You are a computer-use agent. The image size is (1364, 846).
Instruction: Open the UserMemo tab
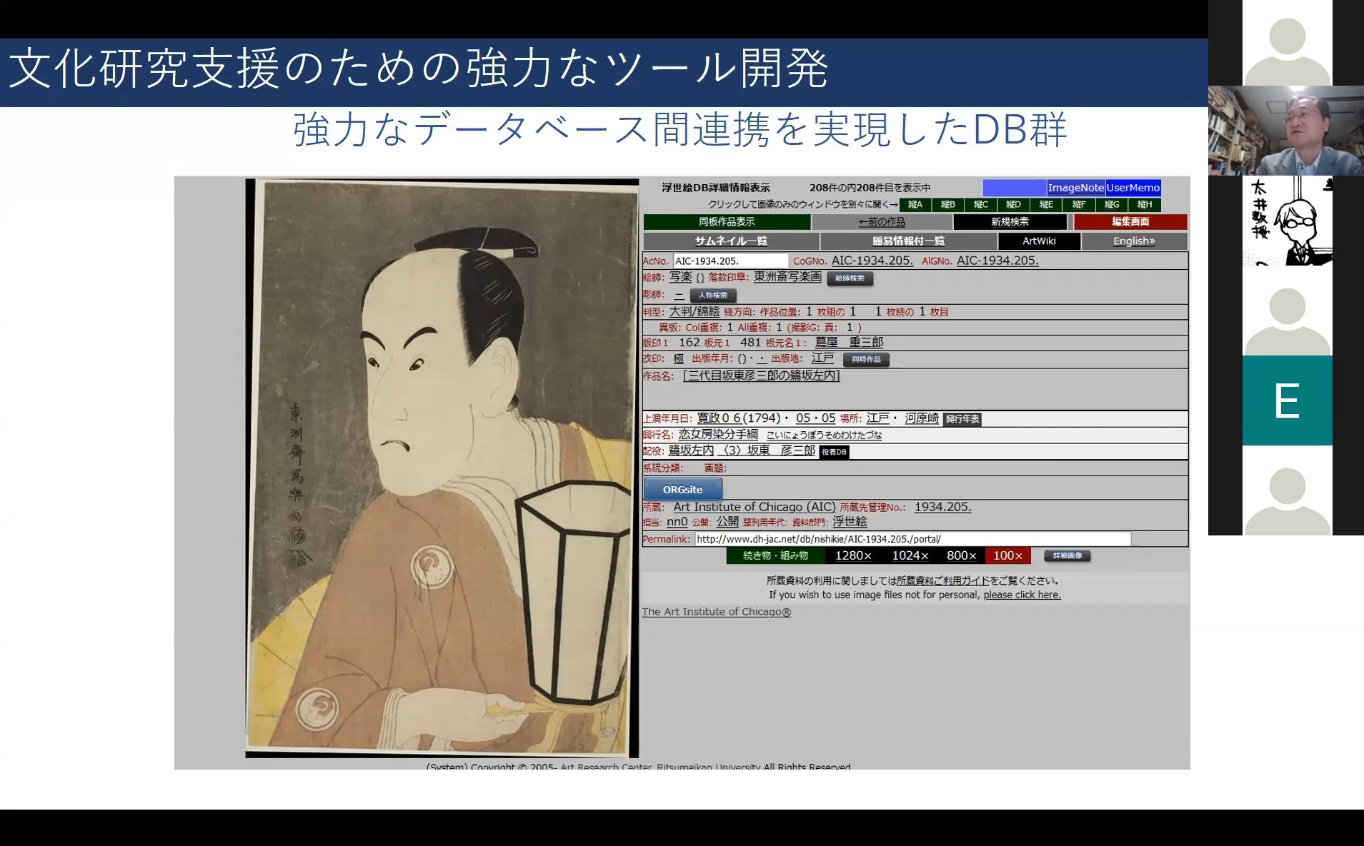[1132, 188]
